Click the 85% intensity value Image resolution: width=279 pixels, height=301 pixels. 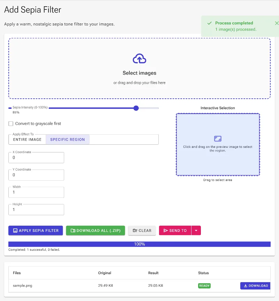[16, 112]
